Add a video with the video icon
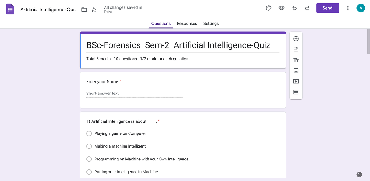The image size is (370, 181). pyautogui.click(x=296, y=81)
